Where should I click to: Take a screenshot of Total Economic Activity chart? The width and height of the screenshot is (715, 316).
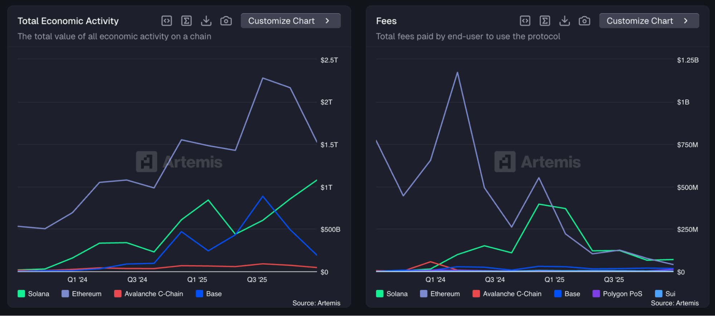(x=226, y=21)
